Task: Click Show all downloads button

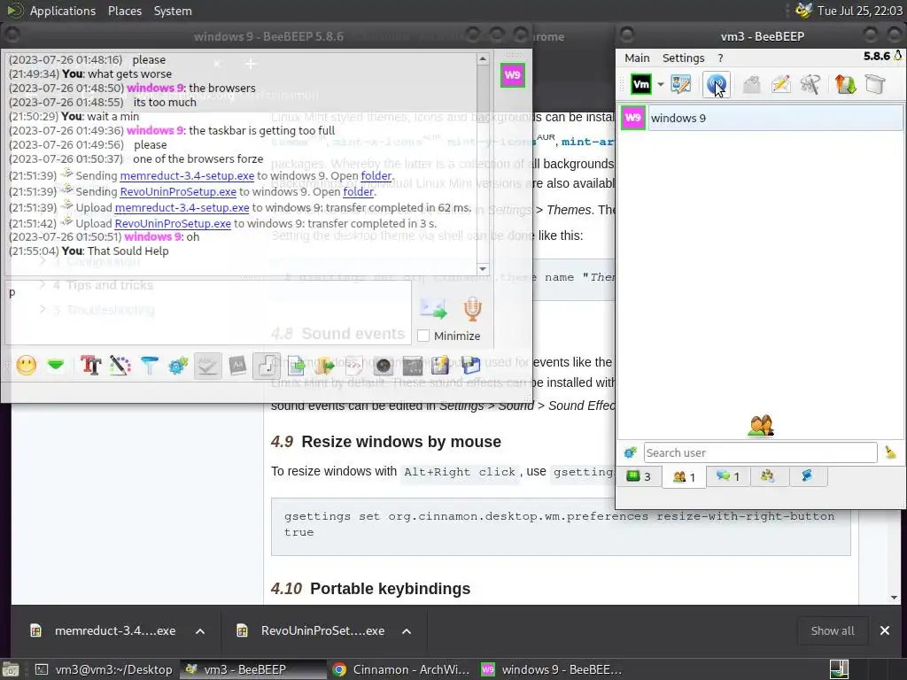Action: click(833, 630)
